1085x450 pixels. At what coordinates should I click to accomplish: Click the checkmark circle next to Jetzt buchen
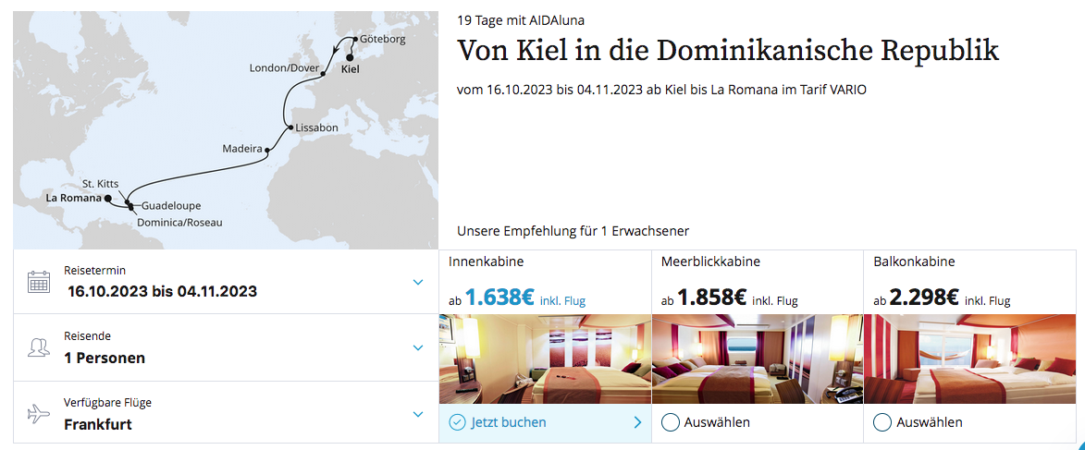pos(457,422)
